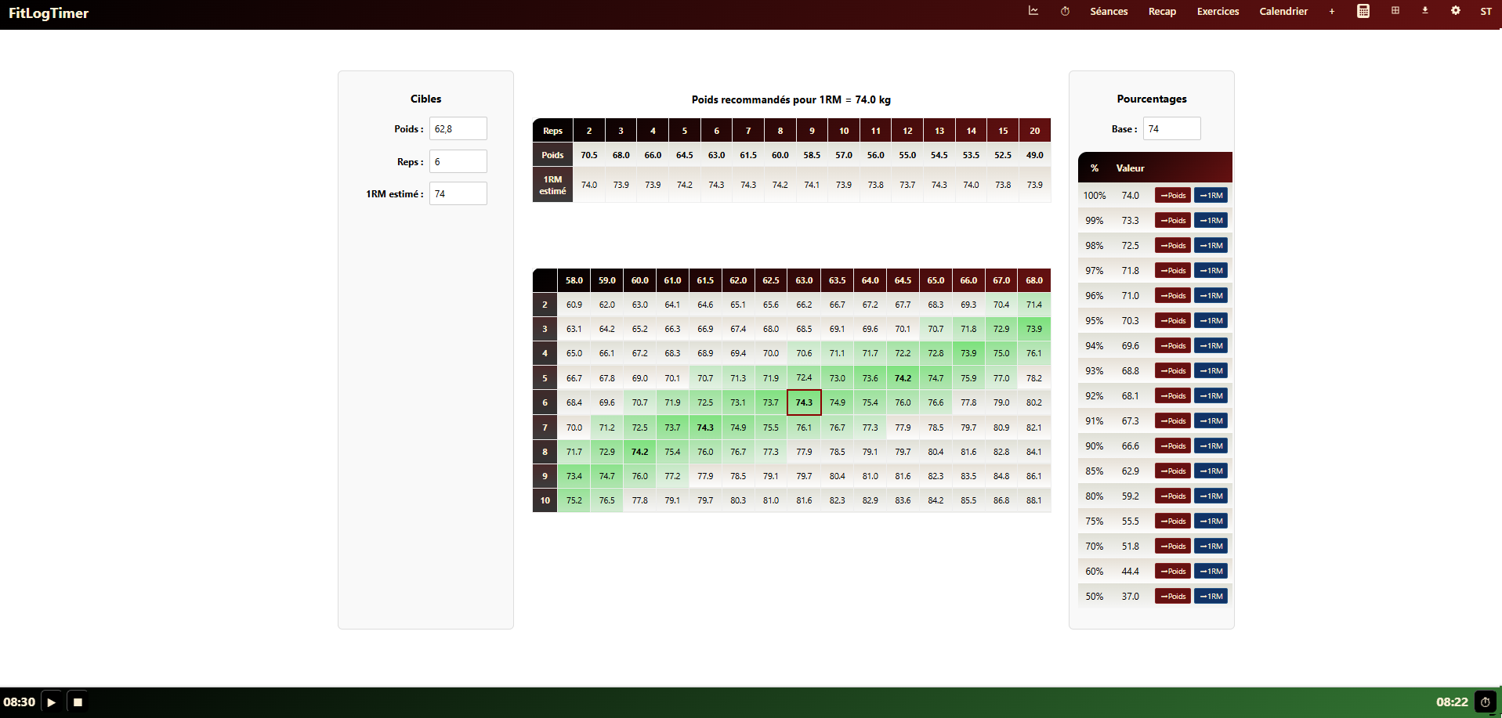
Task: Go to the Recap page
Action: tap(1162, 12)
